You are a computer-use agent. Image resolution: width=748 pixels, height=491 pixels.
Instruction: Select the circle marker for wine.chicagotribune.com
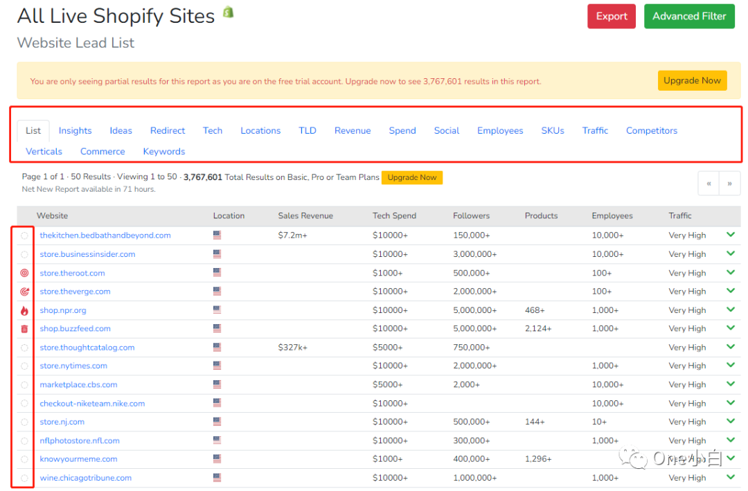[x=24, y=478]
